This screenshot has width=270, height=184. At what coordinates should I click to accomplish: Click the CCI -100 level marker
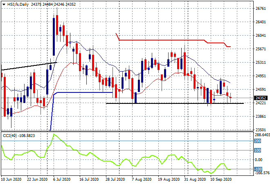pos(258,169)
